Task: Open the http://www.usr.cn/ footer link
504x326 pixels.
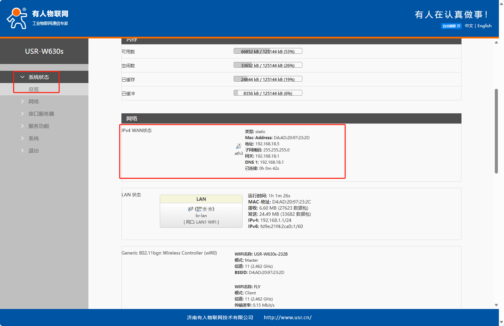Action: click(288, 317)
